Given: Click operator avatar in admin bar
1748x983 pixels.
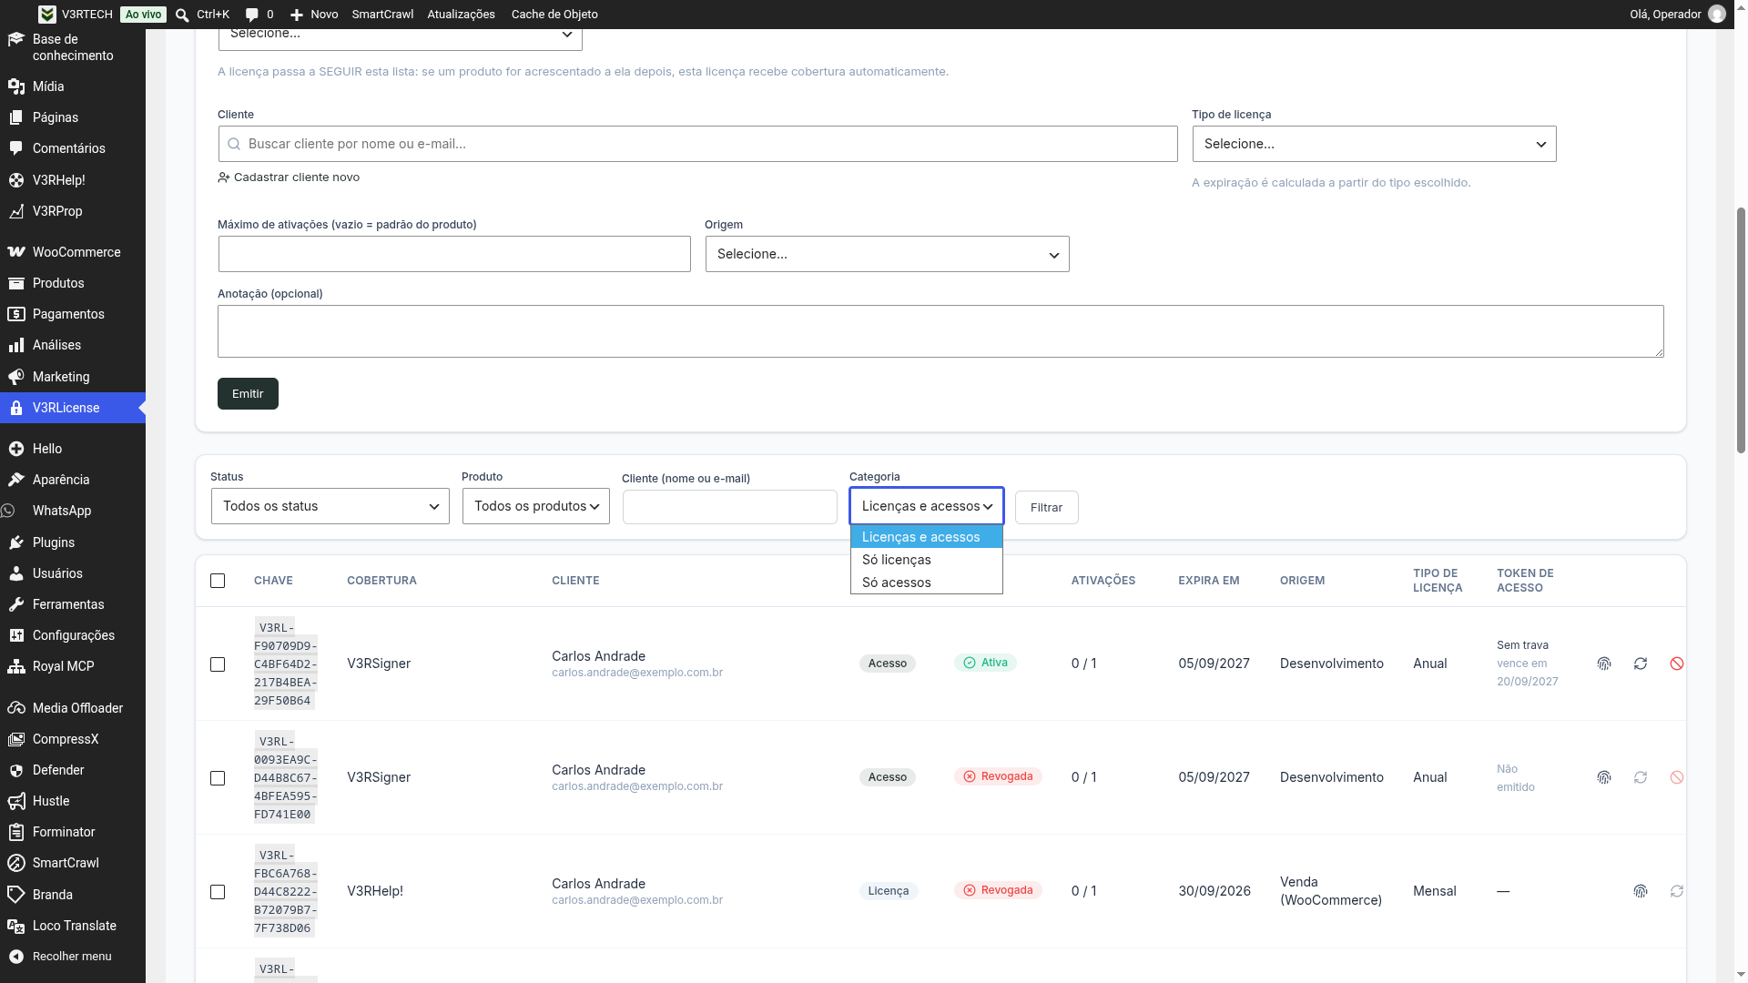Looking at the screenshot, I should pos(1717,15).
